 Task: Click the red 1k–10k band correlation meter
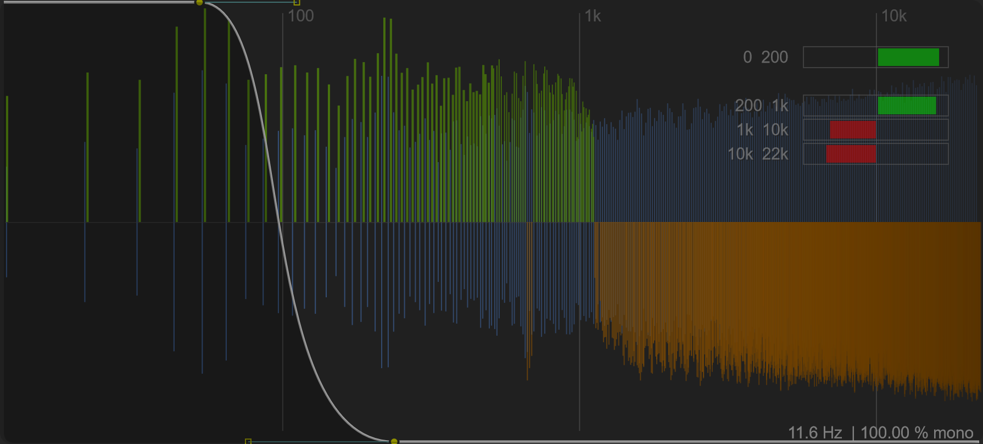[875, 130]
